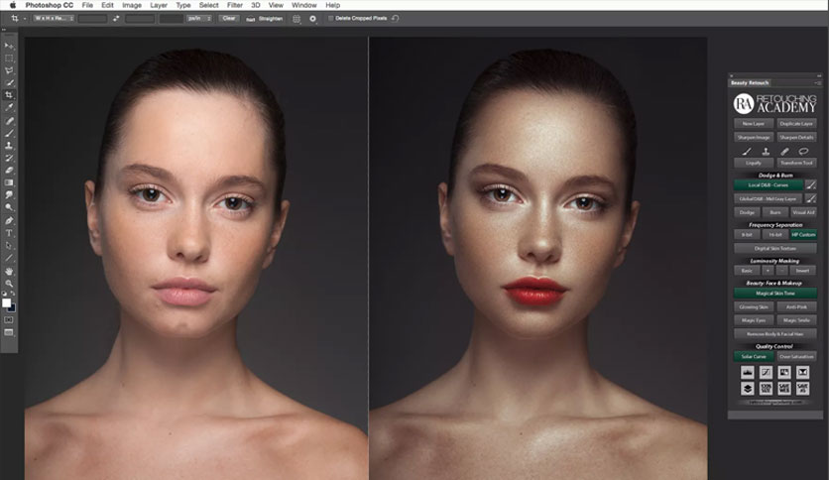Viewport: 829px width, 480px height.
Task: Click the Duplicate Layer button
Action: (x=796, y=124)
